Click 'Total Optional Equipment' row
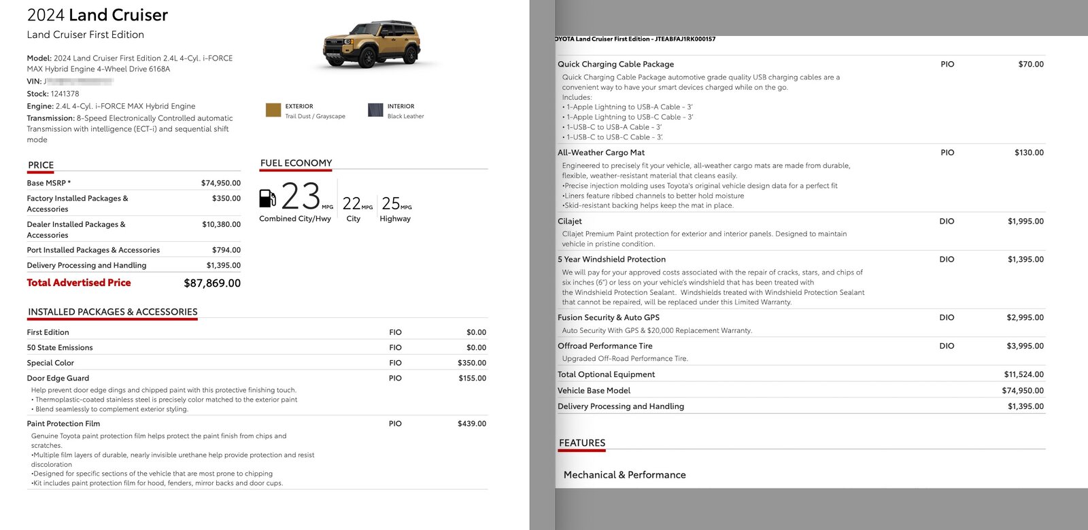This screenshot has width=1088, height=530. pos(800,374)
